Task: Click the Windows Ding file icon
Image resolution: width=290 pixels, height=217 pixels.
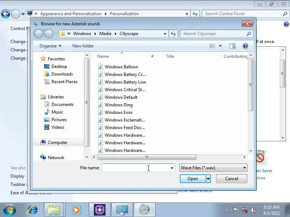Action: tap(100, 105)
